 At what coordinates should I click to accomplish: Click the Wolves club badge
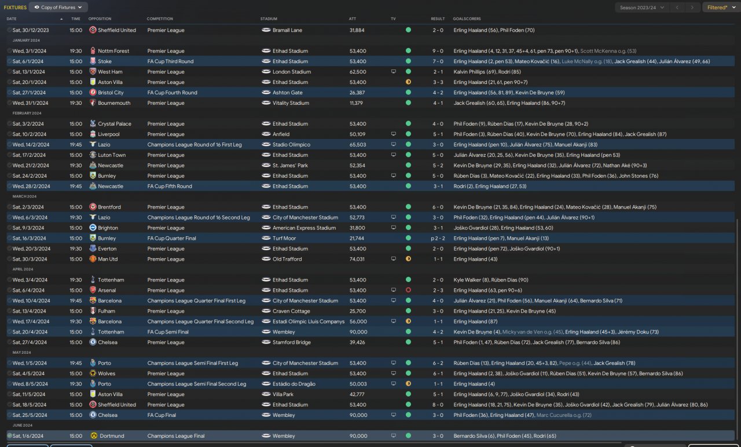[93, 374]
